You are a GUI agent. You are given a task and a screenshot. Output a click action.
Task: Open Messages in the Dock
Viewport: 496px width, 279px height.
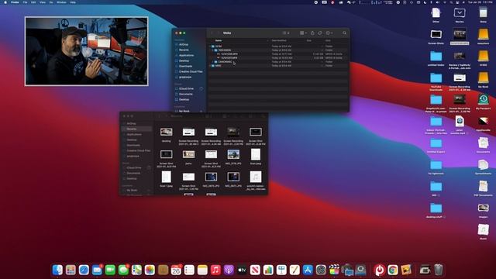click(123, 270)
